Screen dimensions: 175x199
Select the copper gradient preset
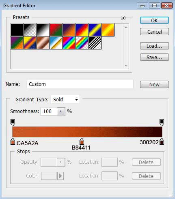(43, 43)
